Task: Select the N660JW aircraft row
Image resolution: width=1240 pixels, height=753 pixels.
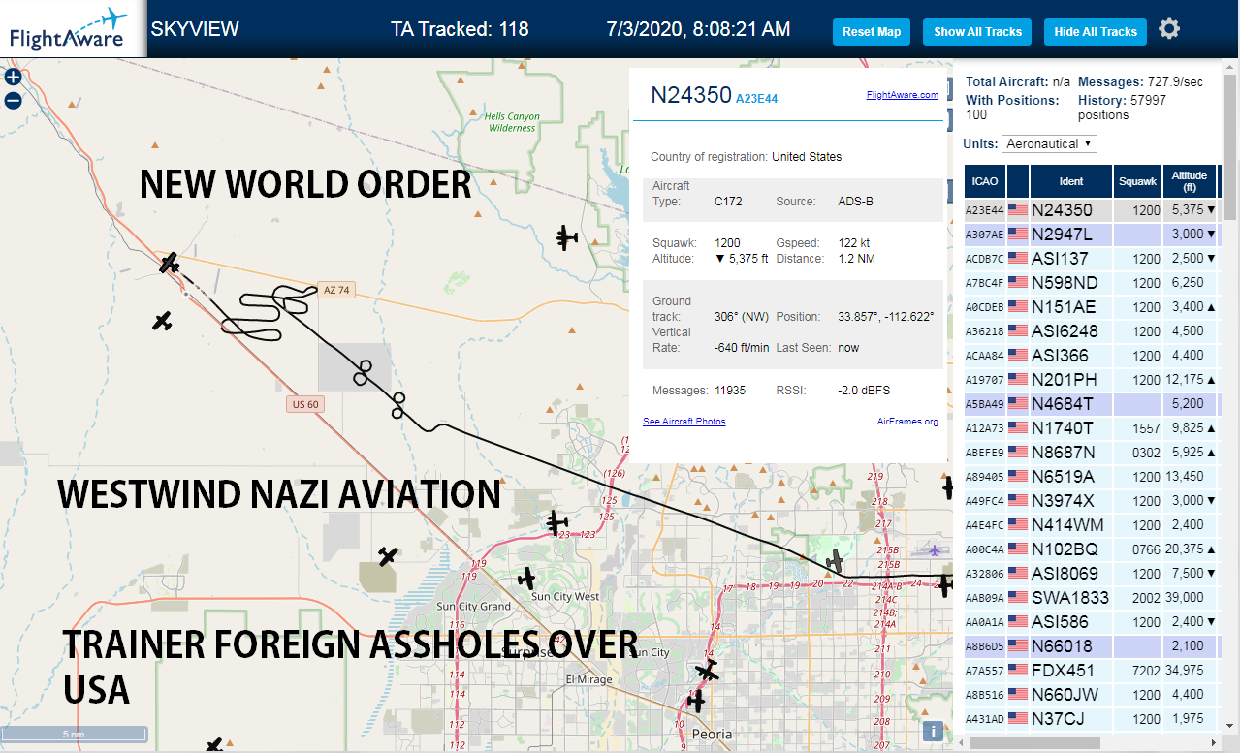Action: coord(1091,694)
